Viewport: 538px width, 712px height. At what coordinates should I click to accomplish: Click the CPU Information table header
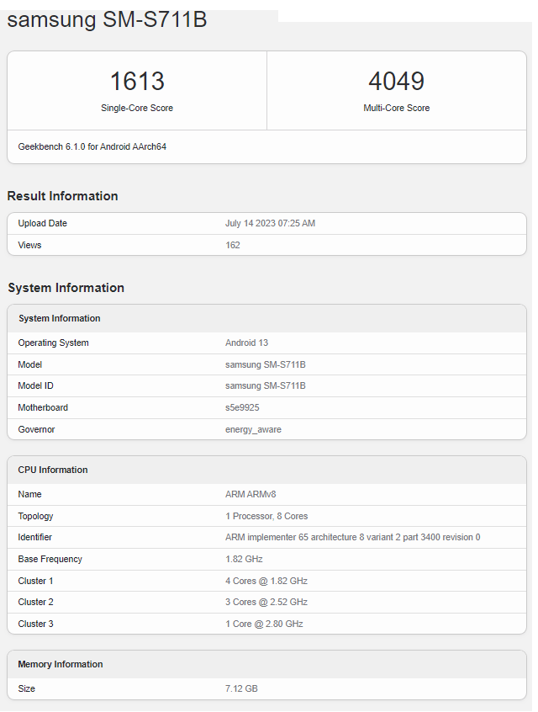53,470
